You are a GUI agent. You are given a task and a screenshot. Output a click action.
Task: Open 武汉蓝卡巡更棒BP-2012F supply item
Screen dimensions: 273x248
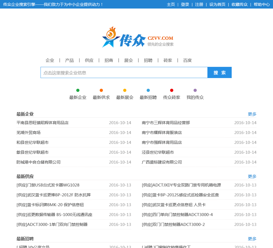click(x=54, y=195)
